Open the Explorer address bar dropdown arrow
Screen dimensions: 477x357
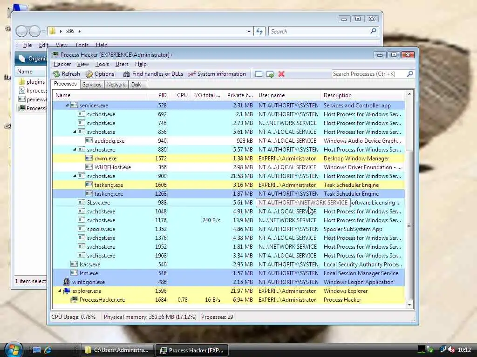pos(249,31)
